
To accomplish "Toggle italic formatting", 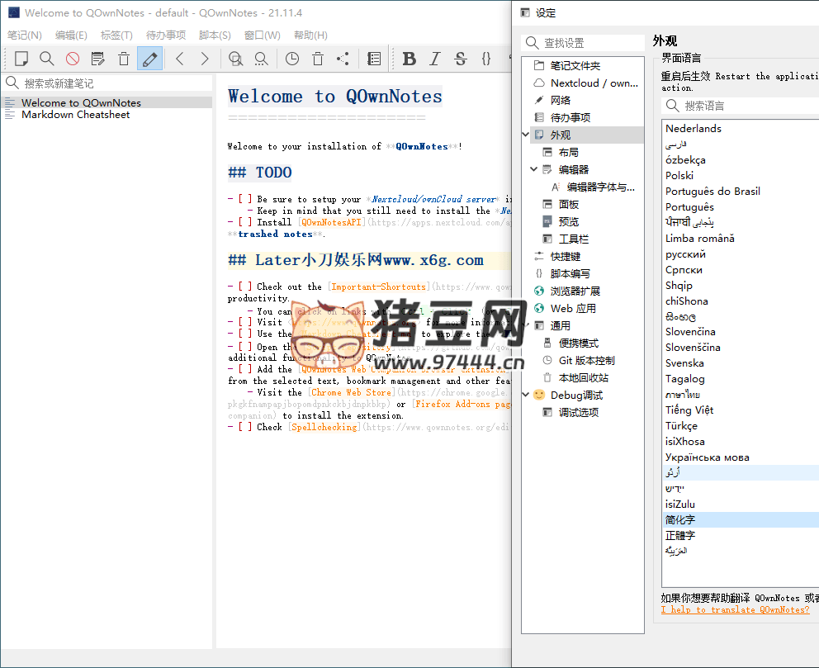I will tap(434, 59).
